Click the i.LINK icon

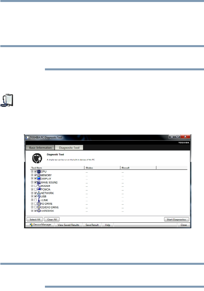[x=39, y=200]
